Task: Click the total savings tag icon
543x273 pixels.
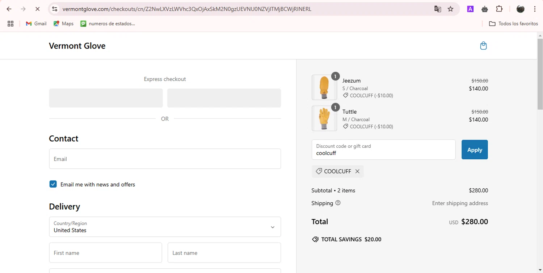Action: click(315, 239)
